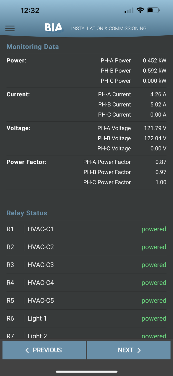Image resolution: width=173 pixels, height=376 pixels.
Task: Expand the Relay Status section
Action: (27, 213)
